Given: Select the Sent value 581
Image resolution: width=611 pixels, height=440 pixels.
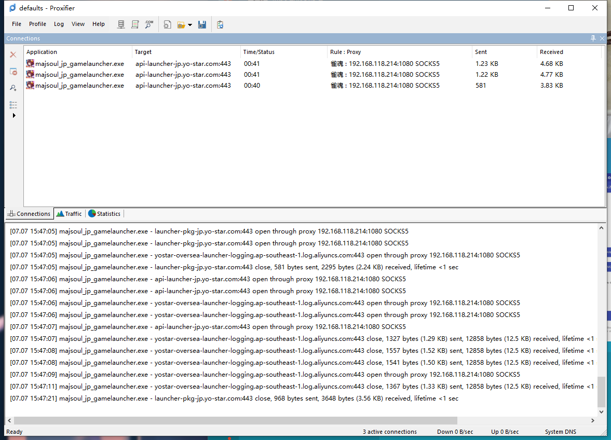Looking at the screenshot, I should click(x=481, y=85).
